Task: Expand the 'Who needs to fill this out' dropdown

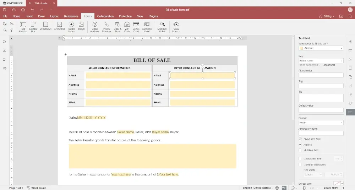Action: [321, 48]
